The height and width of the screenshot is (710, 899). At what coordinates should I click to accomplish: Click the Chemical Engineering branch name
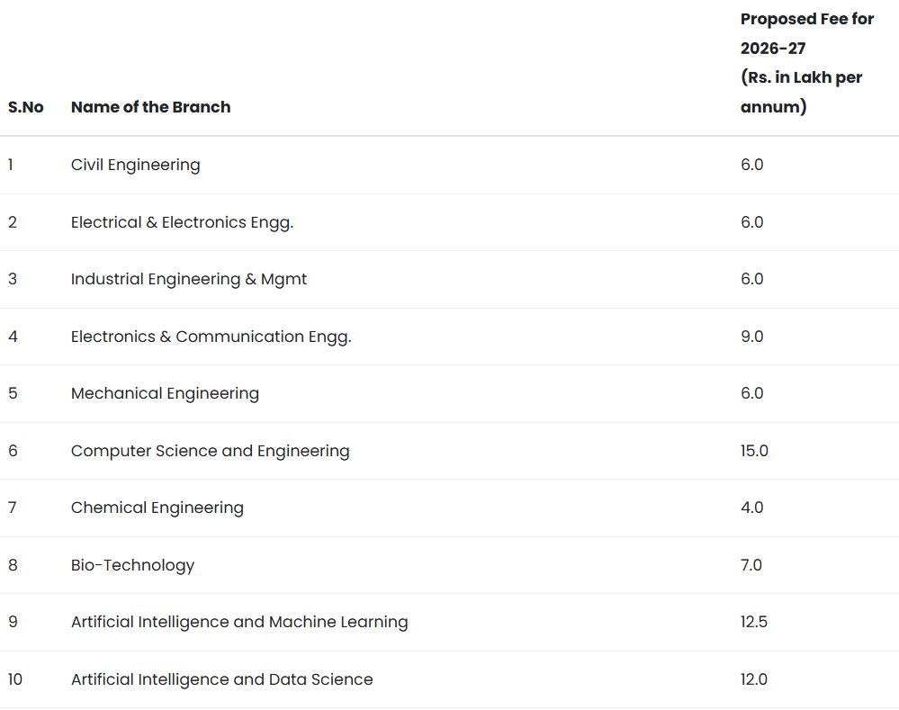(157, 508)
